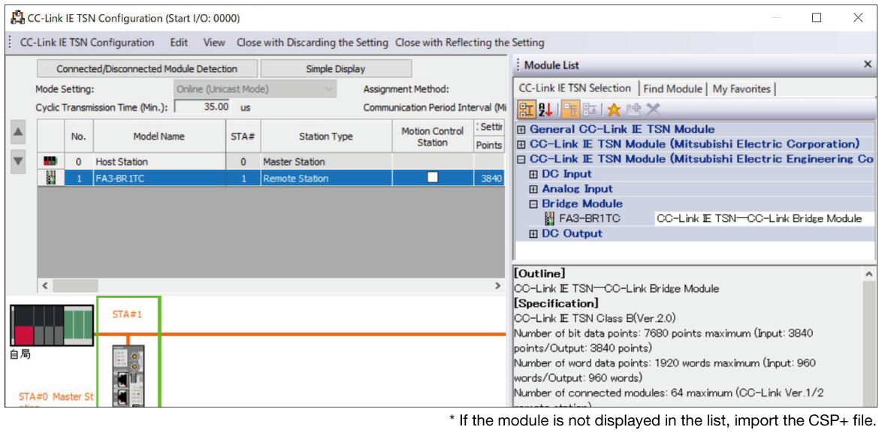Click the Motion Control Station column header
Viewport: 882px width, 433px height.
pyautogui.click(x=433, y=137)
